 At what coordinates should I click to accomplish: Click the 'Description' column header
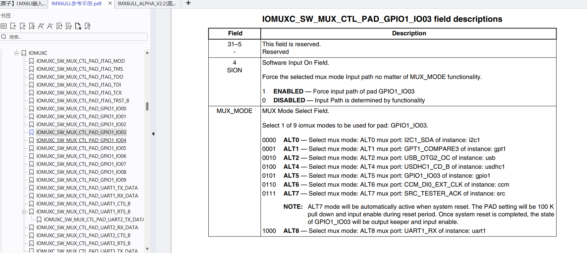tap(409, 33)
